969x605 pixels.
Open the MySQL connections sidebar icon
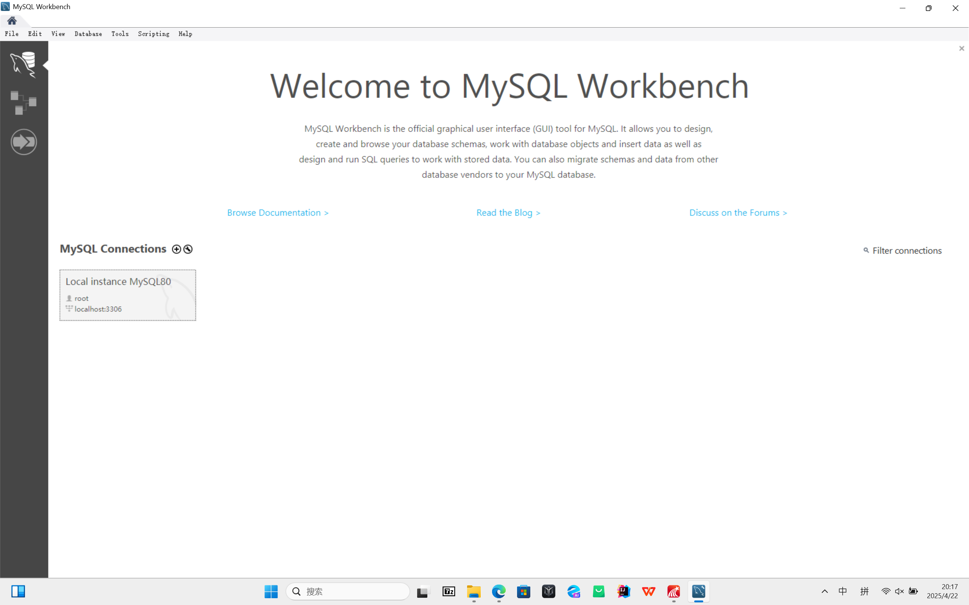23,64
